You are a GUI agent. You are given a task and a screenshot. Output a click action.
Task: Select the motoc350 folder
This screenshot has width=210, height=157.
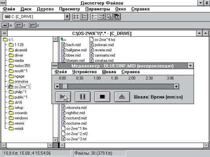(19, 66)
